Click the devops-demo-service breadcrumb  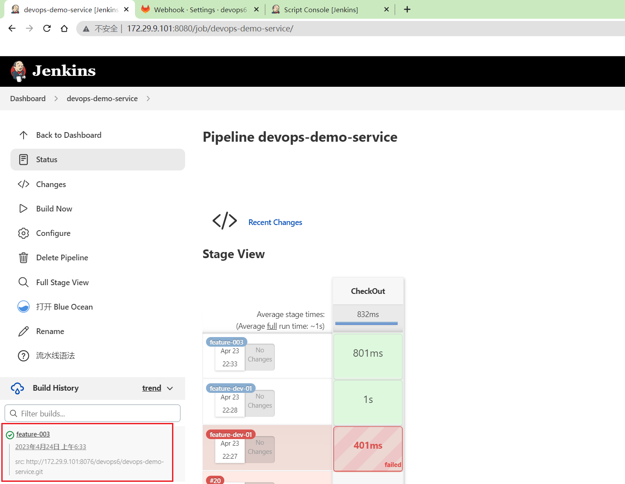pos(102,99)
